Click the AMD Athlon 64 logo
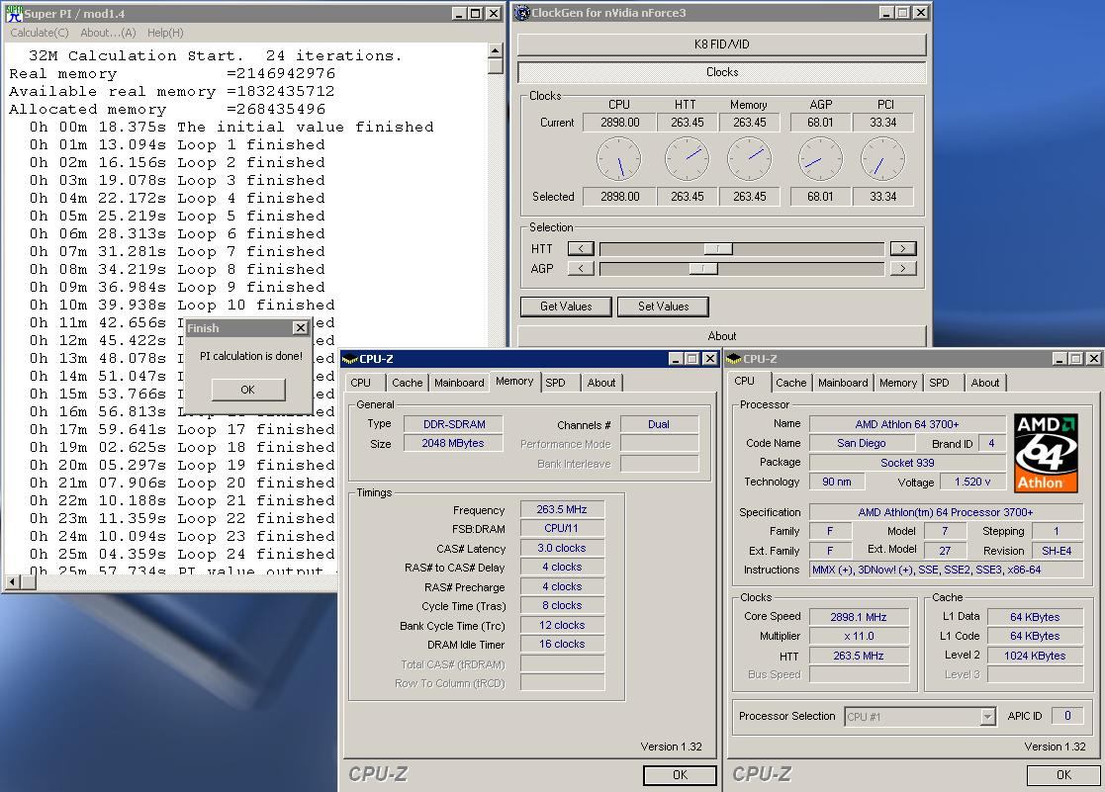The image size is (1105, 792). click(1046, 452)
